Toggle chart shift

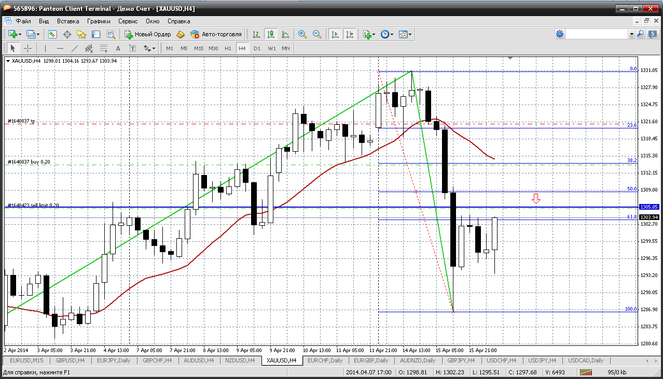coord(350,34)
